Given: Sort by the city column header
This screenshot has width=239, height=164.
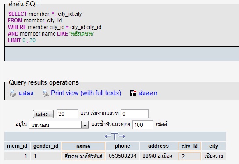Looking at the screenshot, I should tap(214, 146).
